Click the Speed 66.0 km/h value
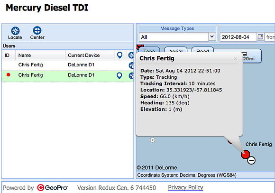Viewport: 275px width, 193px height. [x=174, y=97]
